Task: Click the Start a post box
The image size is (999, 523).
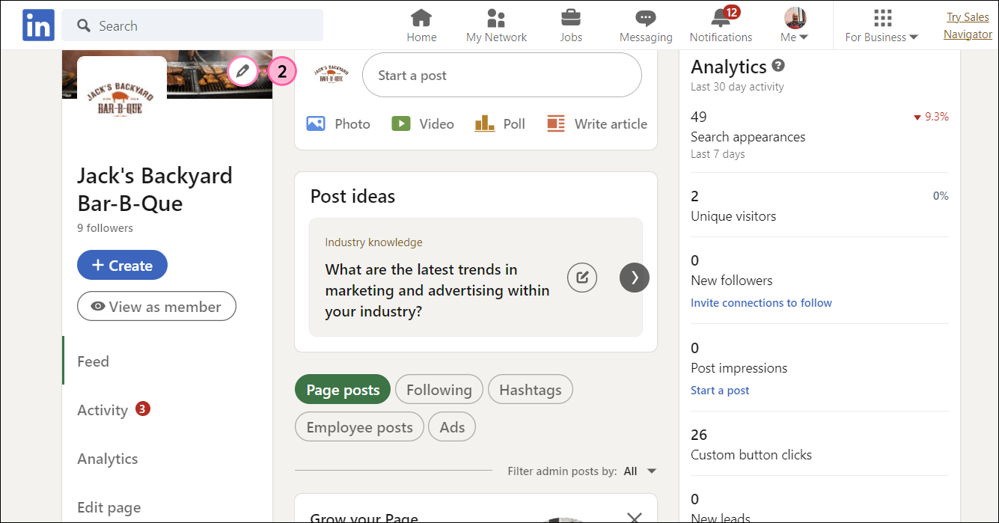Action: (502, 75)
